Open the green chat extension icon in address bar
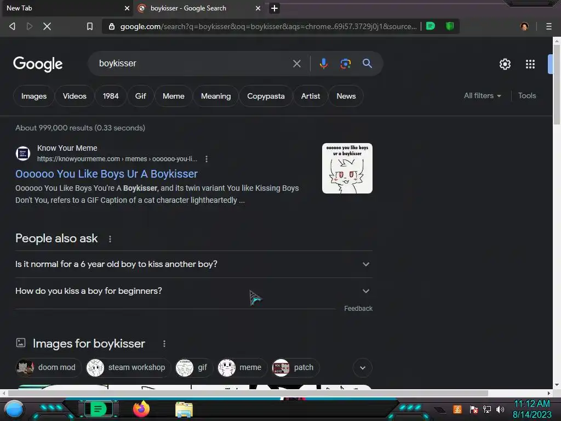 pyautogui.click(x=431, y=26)
